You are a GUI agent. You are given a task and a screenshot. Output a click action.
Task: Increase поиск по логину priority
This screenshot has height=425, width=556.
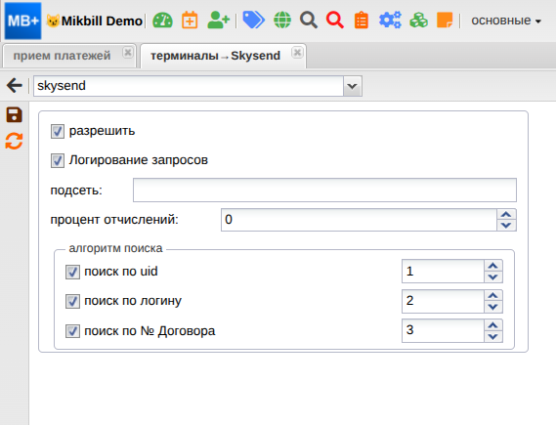492,296
